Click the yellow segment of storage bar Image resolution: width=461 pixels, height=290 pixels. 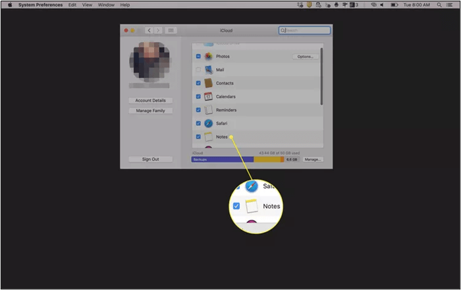point(267,159)
